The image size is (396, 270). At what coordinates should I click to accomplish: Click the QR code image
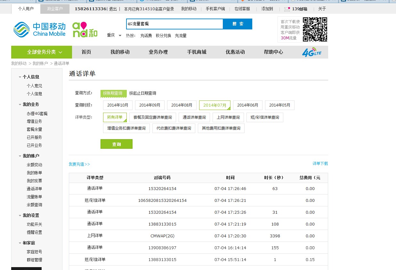[315, 29]
